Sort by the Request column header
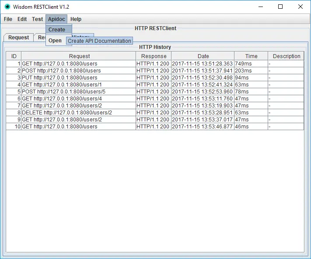 click(79, 56)
